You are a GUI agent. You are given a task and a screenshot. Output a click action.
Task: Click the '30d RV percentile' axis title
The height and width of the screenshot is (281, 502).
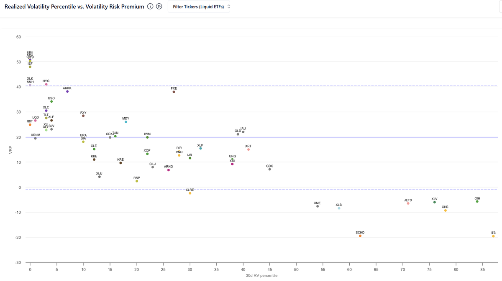[x=261, y=276]
